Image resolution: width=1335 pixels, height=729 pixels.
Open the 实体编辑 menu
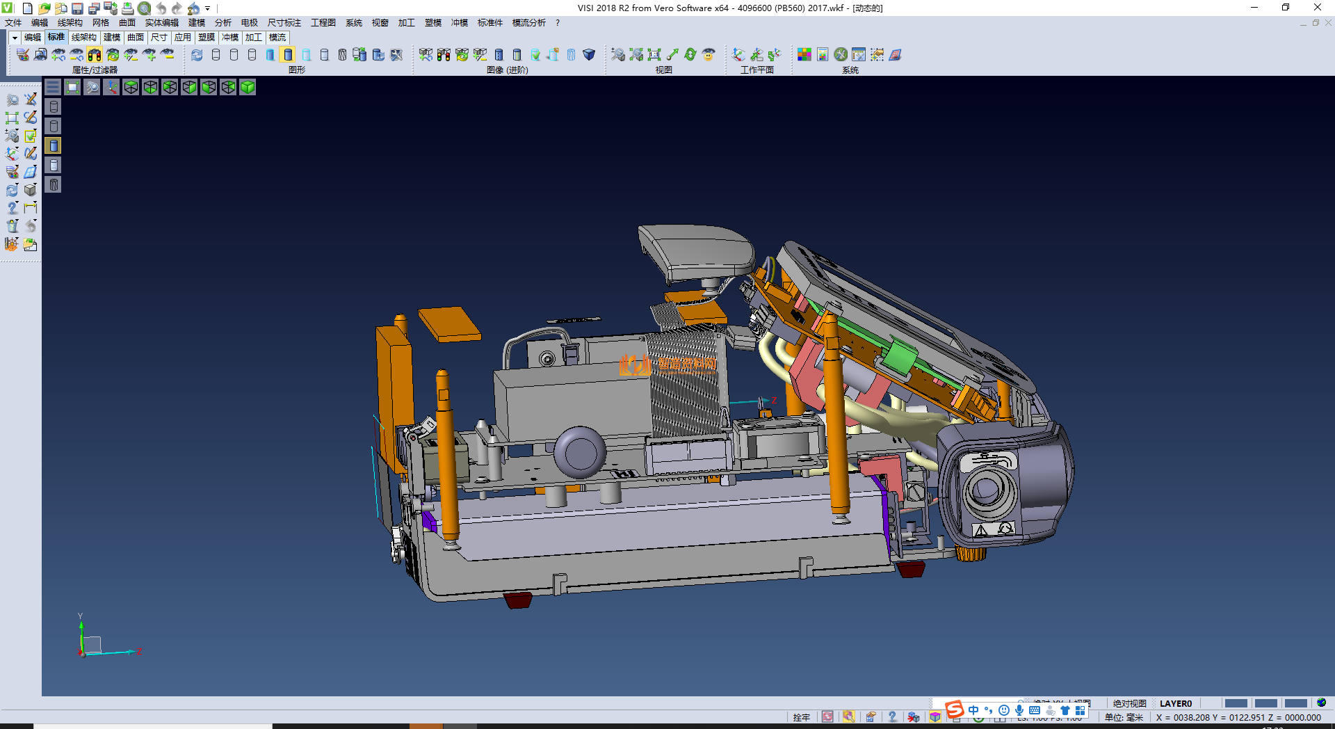point(161,23)
